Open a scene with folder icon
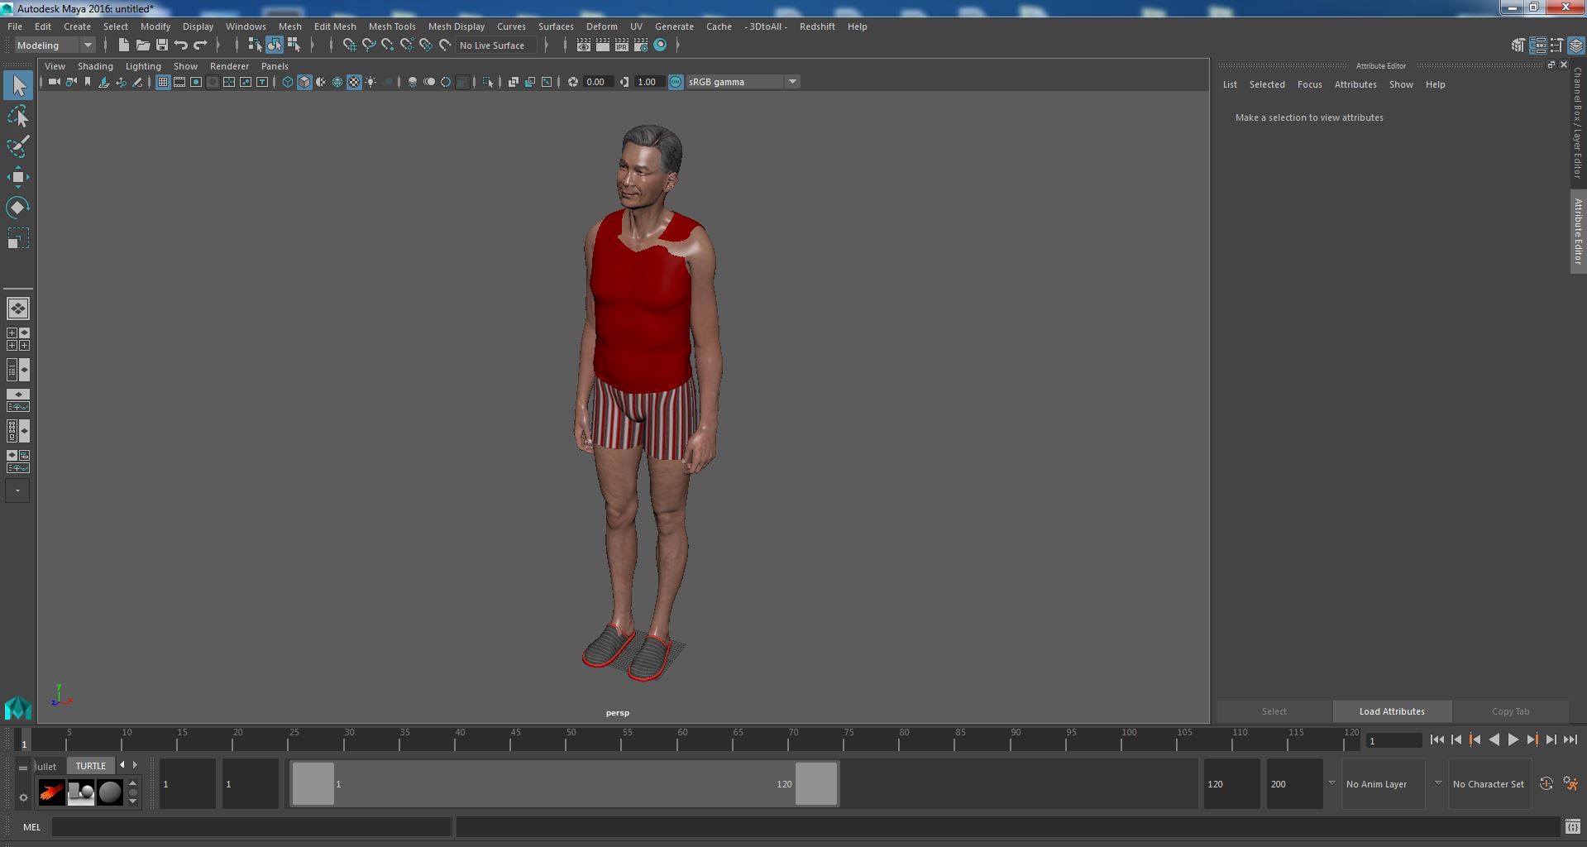This screenshot has height=847, width=1587. click(143, 45)
